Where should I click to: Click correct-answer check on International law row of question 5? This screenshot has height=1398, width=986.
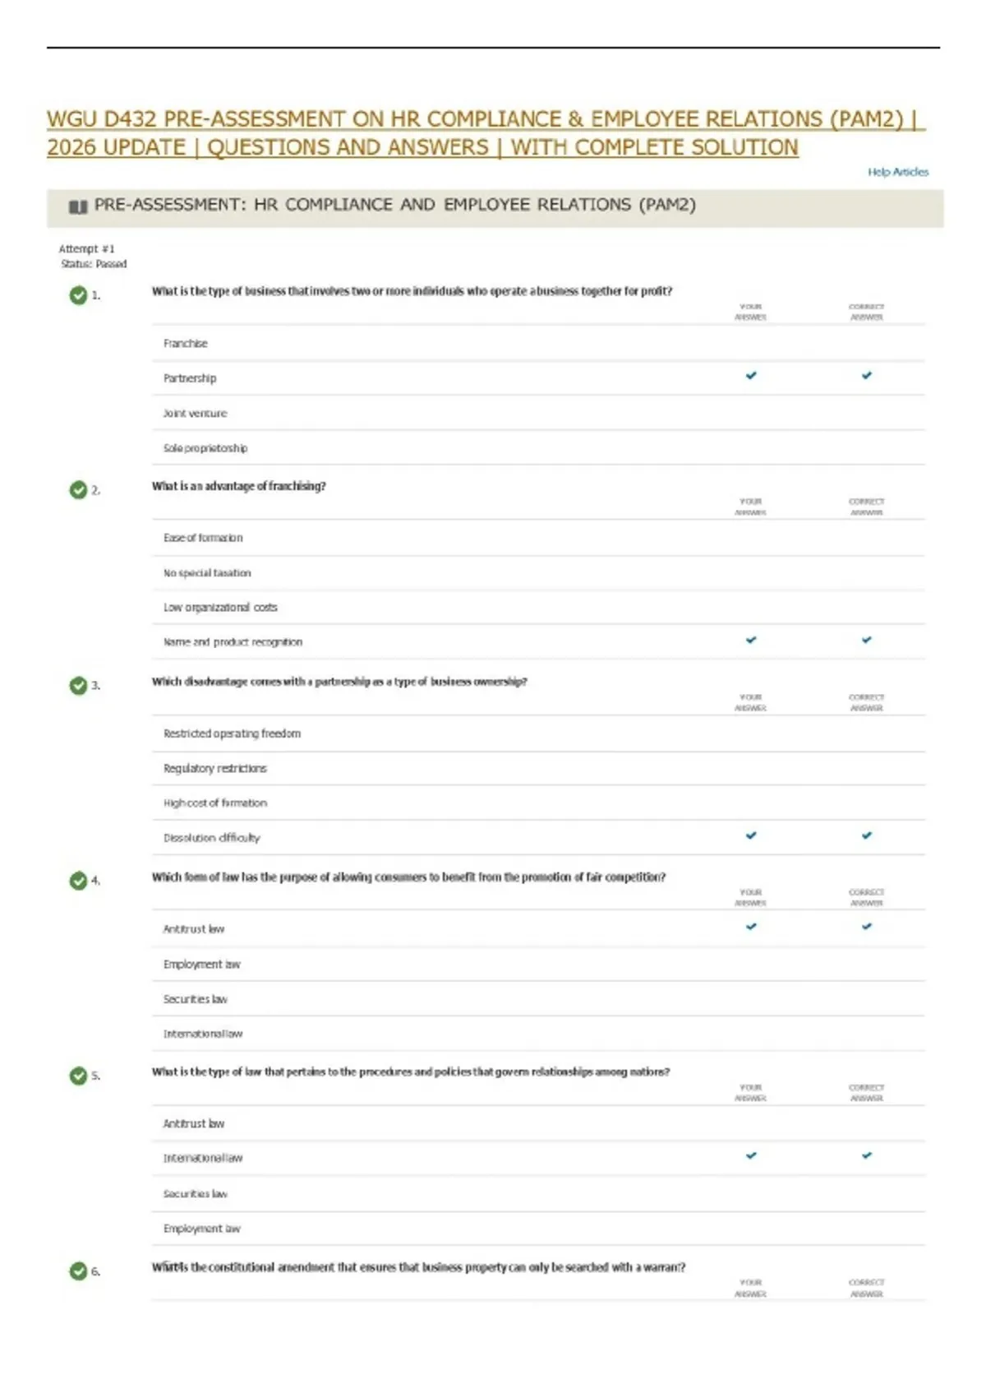[867, 1155]
